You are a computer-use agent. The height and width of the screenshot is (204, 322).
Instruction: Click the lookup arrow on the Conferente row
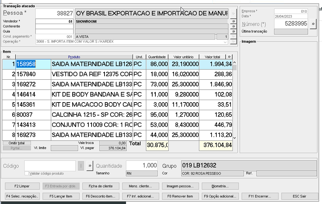(233, 26)
